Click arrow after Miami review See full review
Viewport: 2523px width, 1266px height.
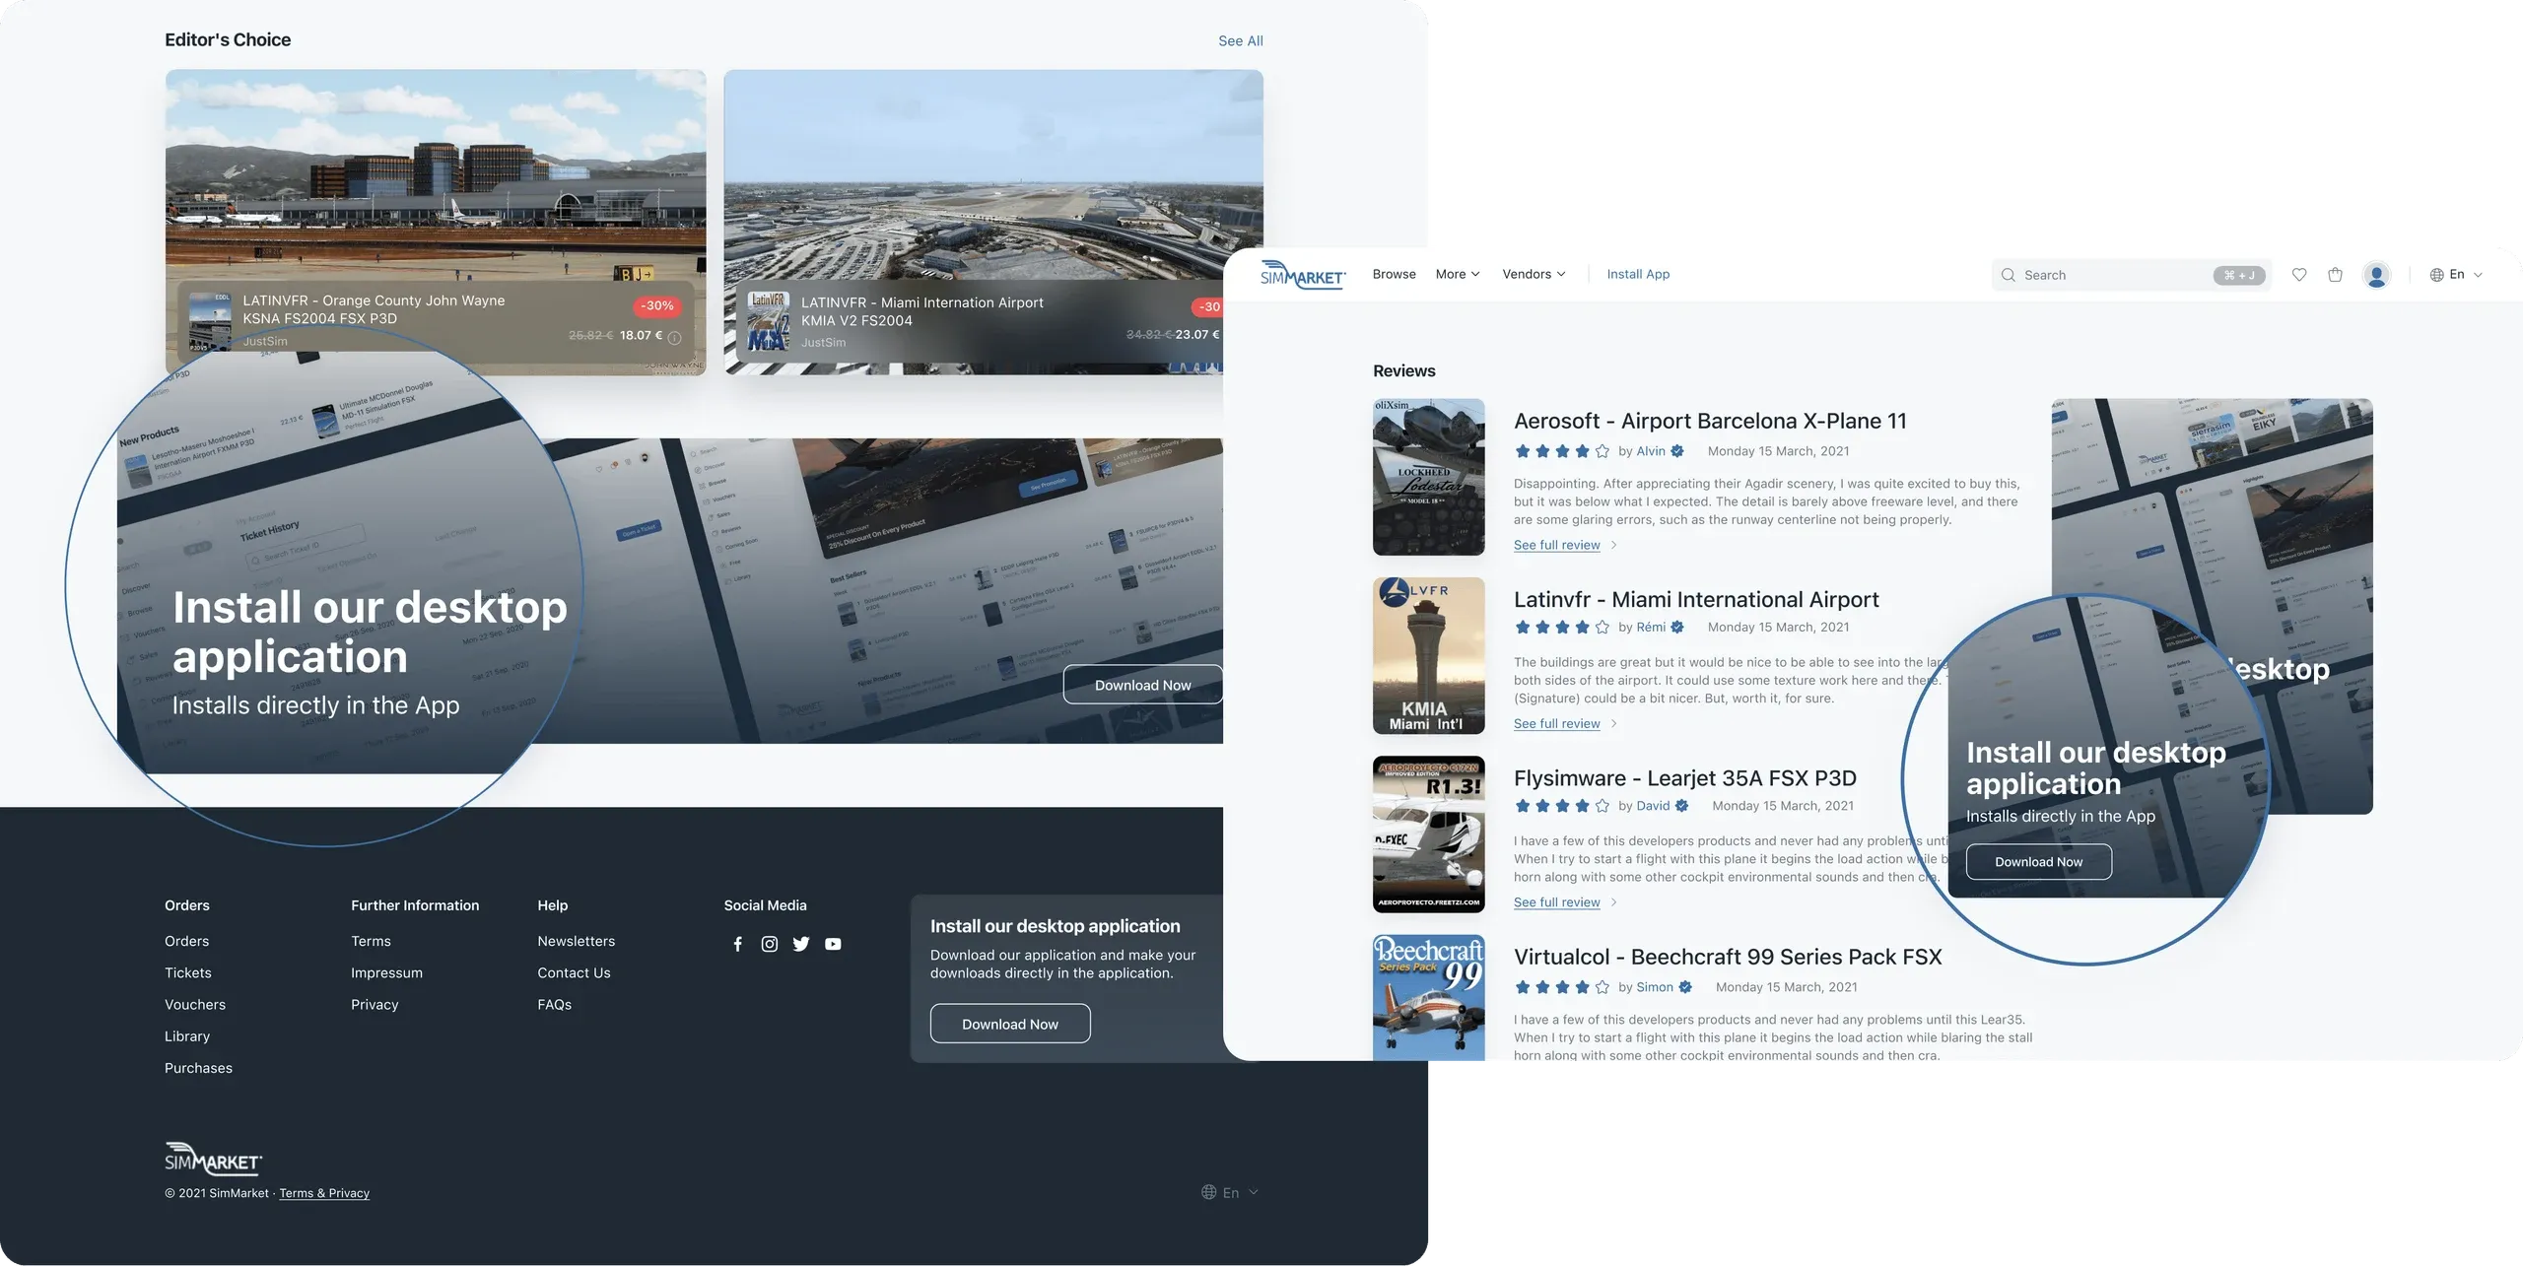tap(1613, 723)
